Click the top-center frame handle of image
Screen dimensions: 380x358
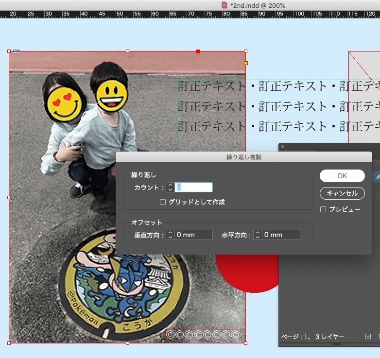[128, 51]
